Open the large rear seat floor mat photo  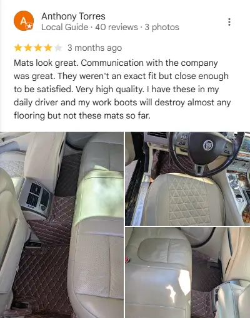[x=62, y=225]
